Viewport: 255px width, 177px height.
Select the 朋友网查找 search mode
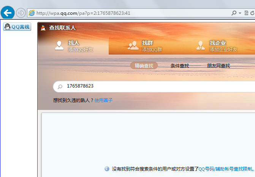(x=219, y=66)
